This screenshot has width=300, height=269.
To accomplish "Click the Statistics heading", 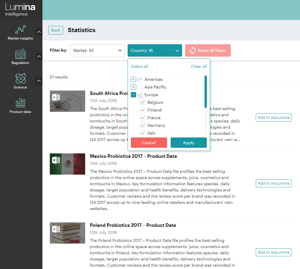I will (82, 30).
